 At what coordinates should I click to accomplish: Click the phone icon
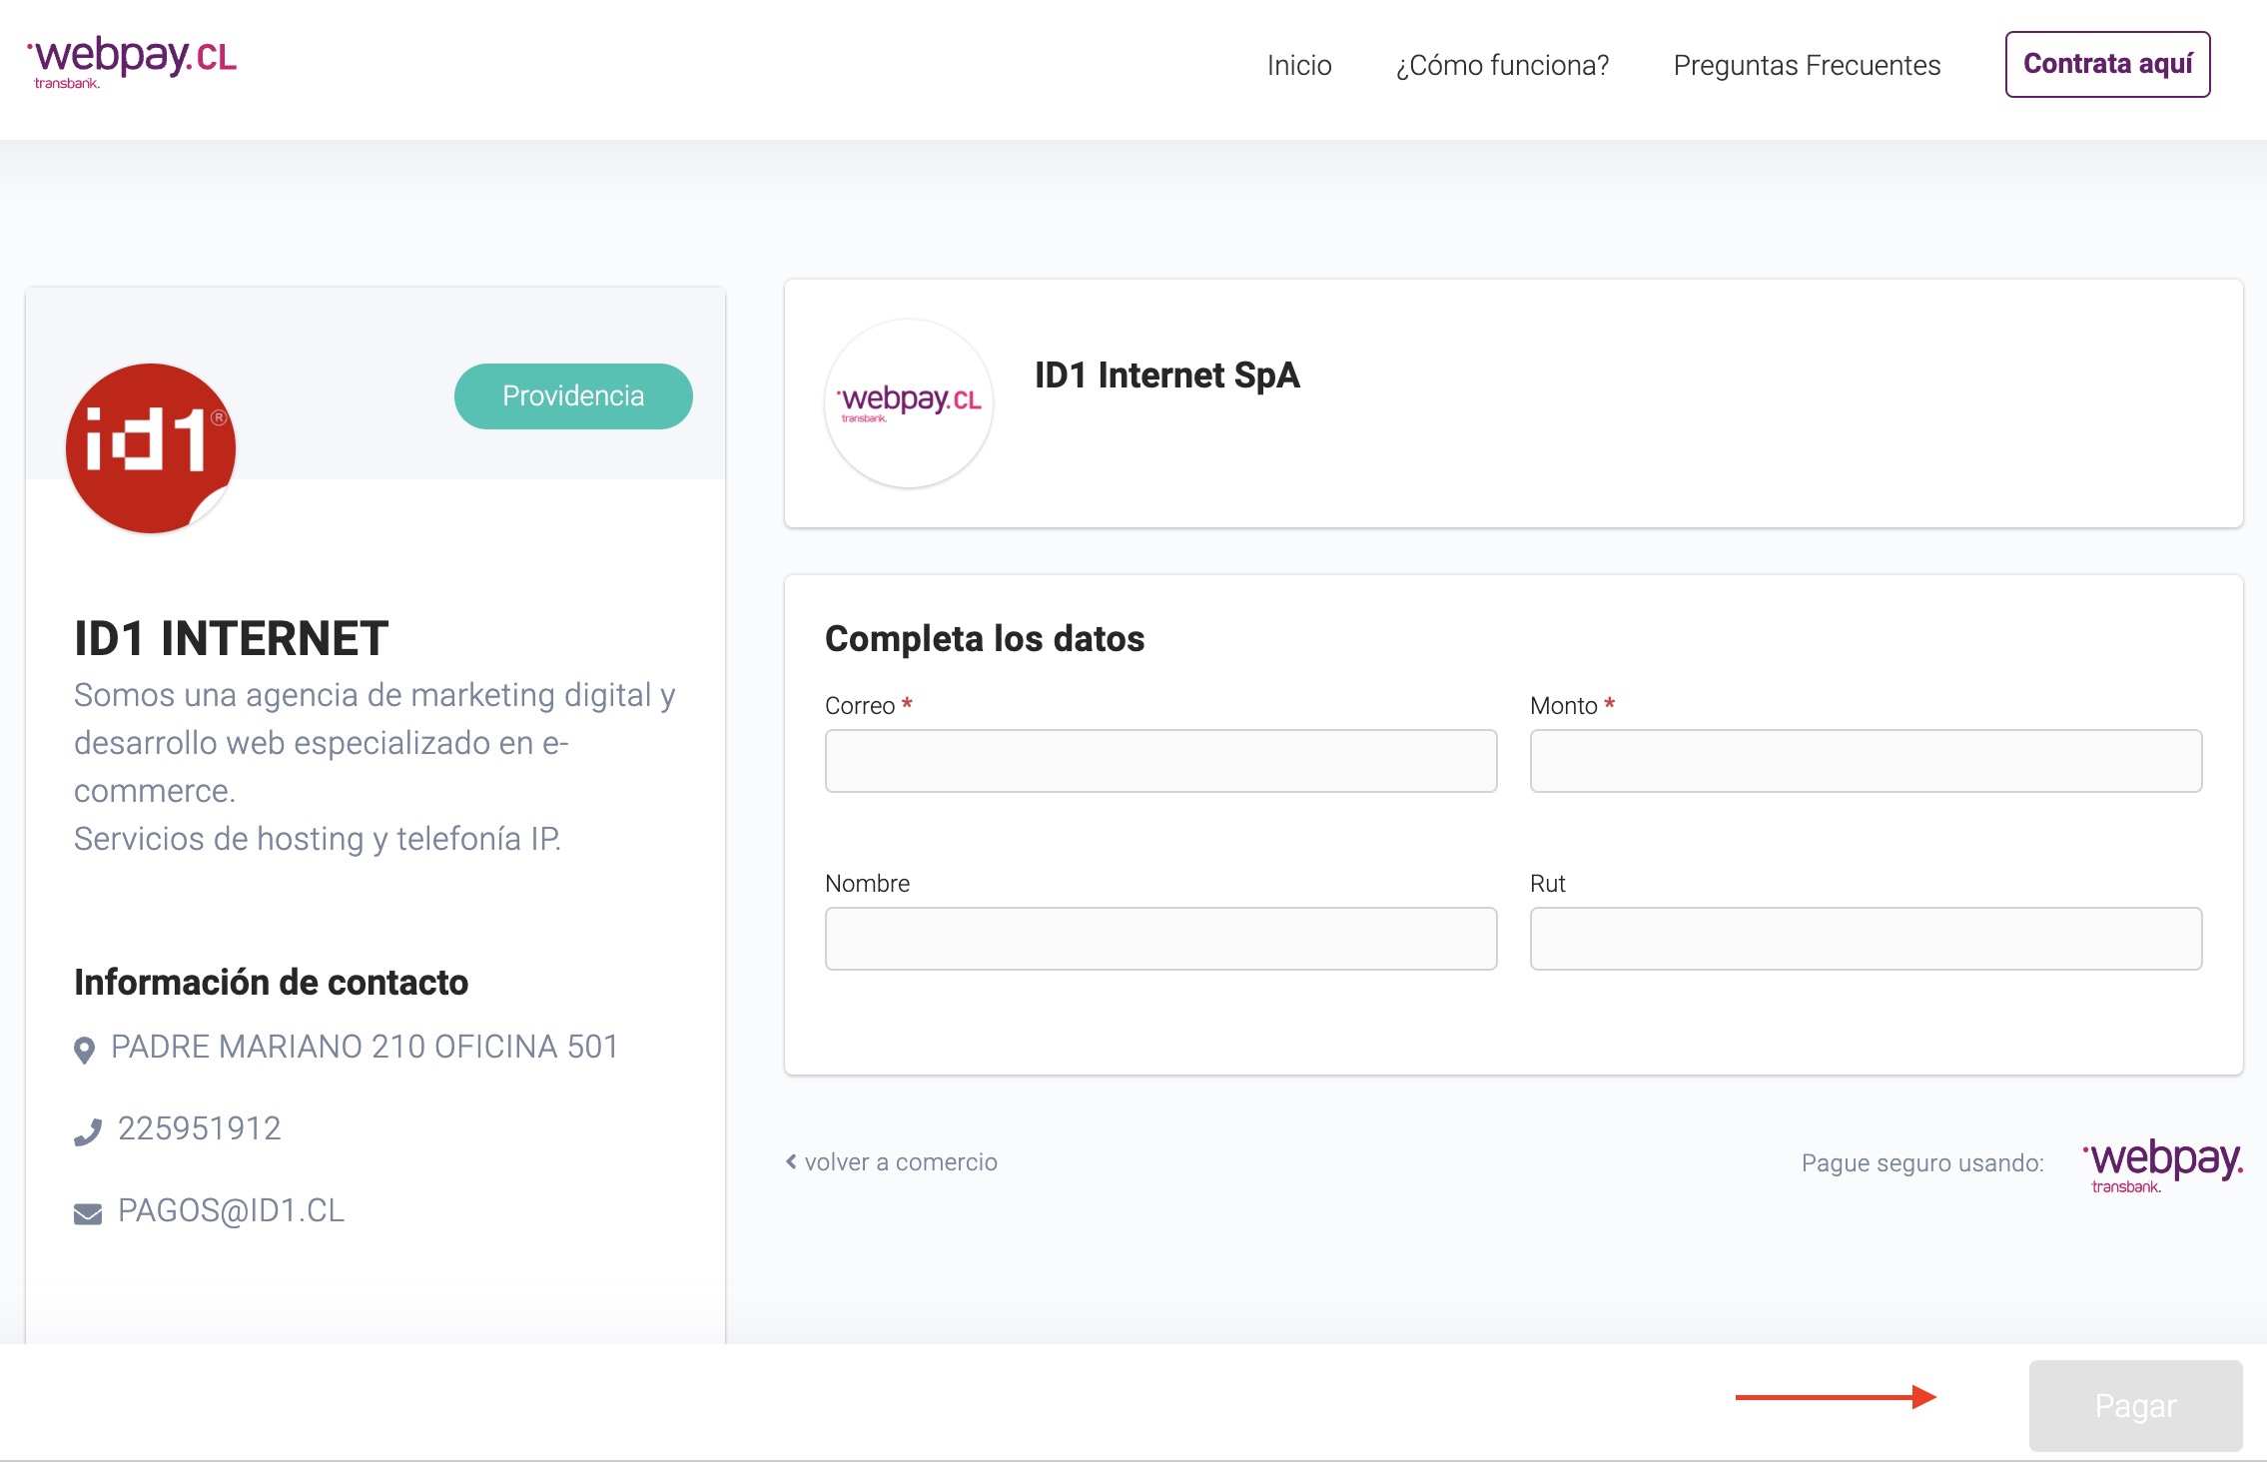click(x=88, y=1131)
